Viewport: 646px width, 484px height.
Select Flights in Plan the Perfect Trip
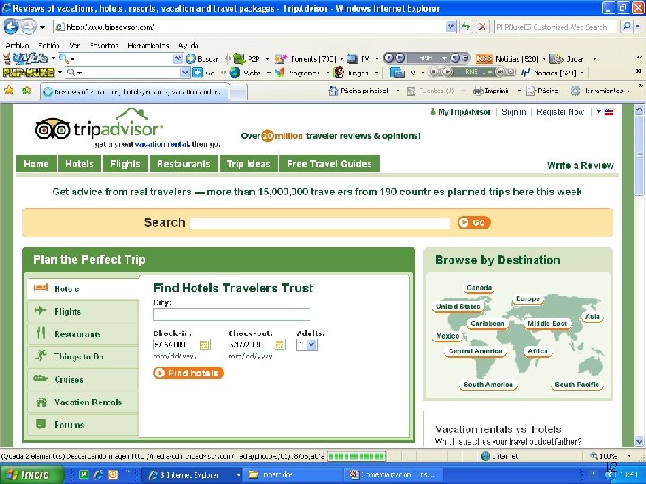83,312
